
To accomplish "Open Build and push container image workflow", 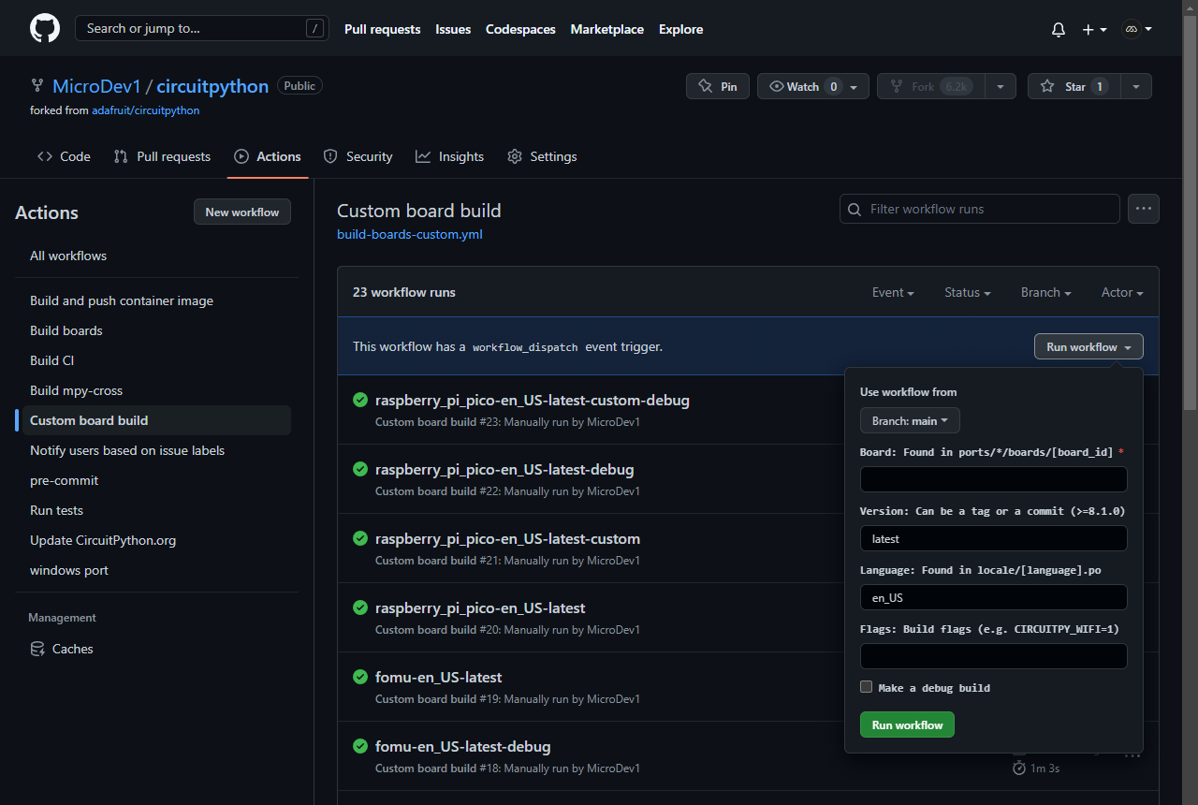I will 122,300.
